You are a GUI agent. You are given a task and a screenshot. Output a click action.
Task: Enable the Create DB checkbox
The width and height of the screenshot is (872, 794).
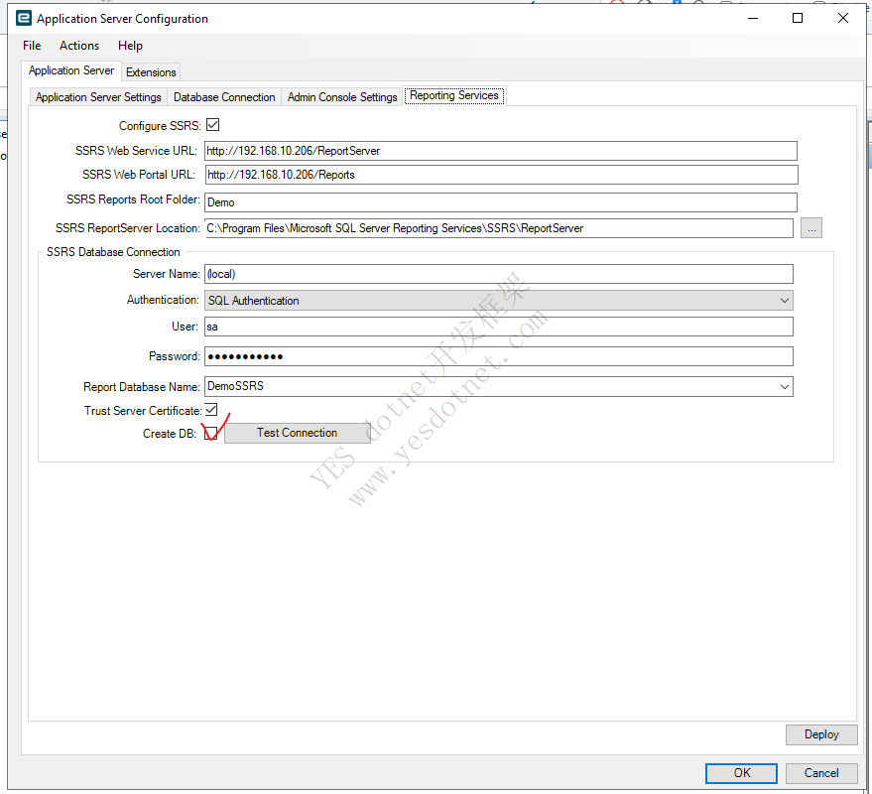coord(211,433)
